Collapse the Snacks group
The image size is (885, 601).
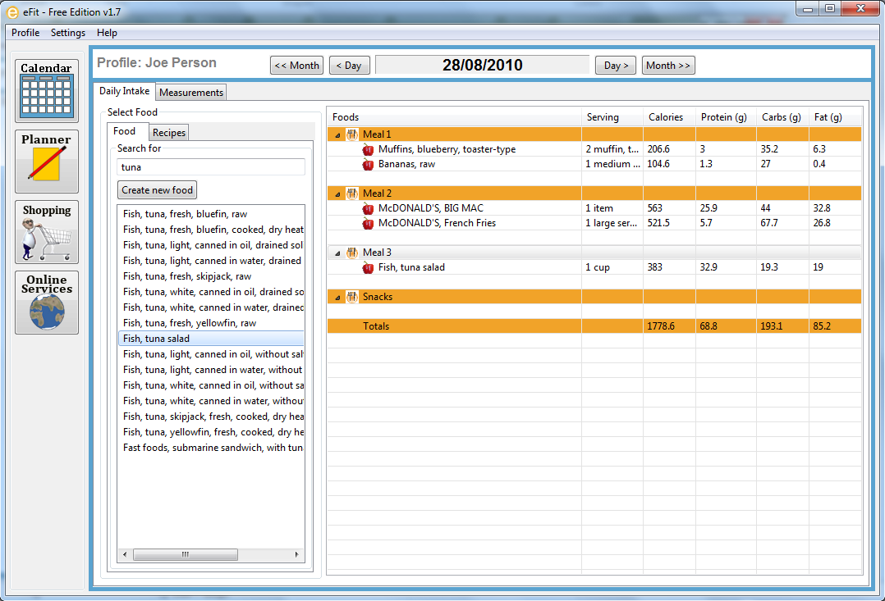[337, 297]
